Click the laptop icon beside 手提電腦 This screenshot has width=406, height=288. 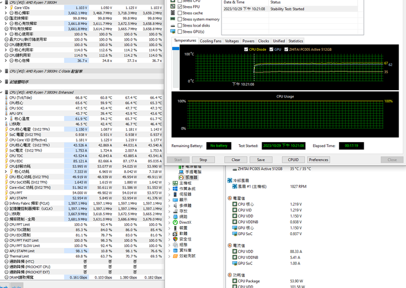click(x=181, y=172)
